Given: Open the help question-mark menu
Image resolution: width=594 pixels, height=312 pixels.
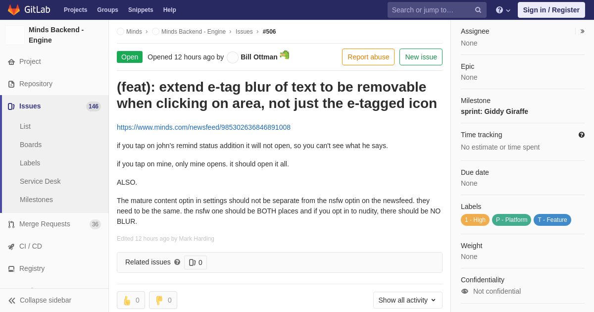Looking at the screenshot, I should (x=503, y=10).
